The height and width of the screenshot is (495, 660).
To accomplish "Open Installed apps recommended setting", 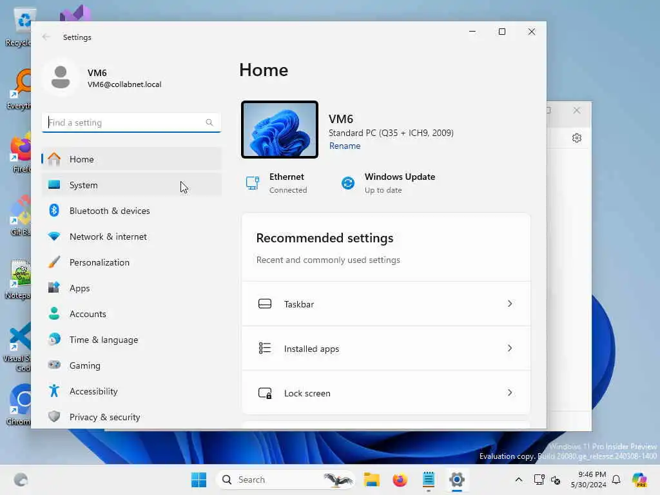I will (x=386, y=349).
